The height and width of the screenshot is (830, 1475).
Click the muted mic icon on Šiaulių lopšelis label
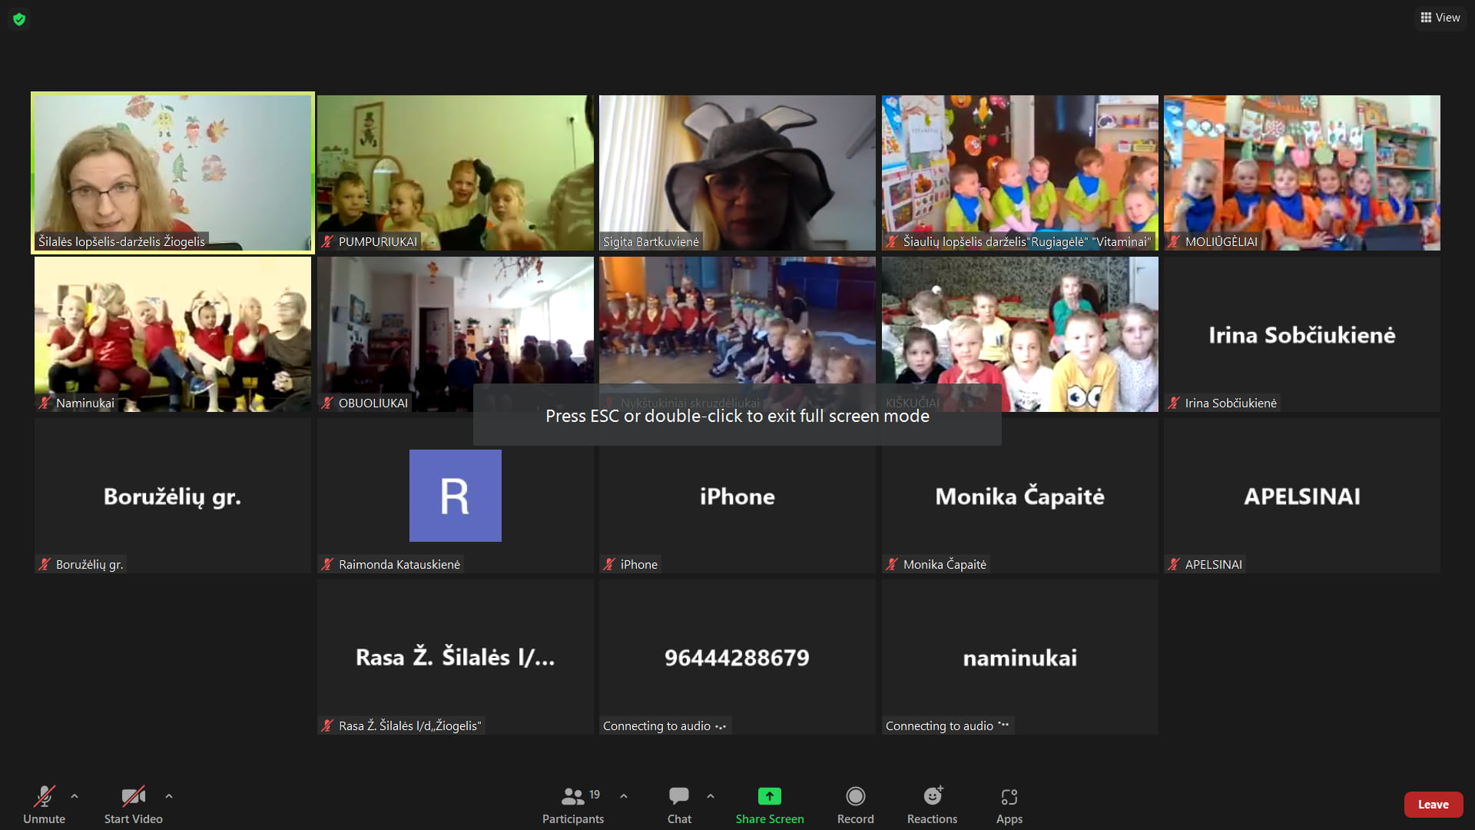pyautogui.click(x=892, y=241)
